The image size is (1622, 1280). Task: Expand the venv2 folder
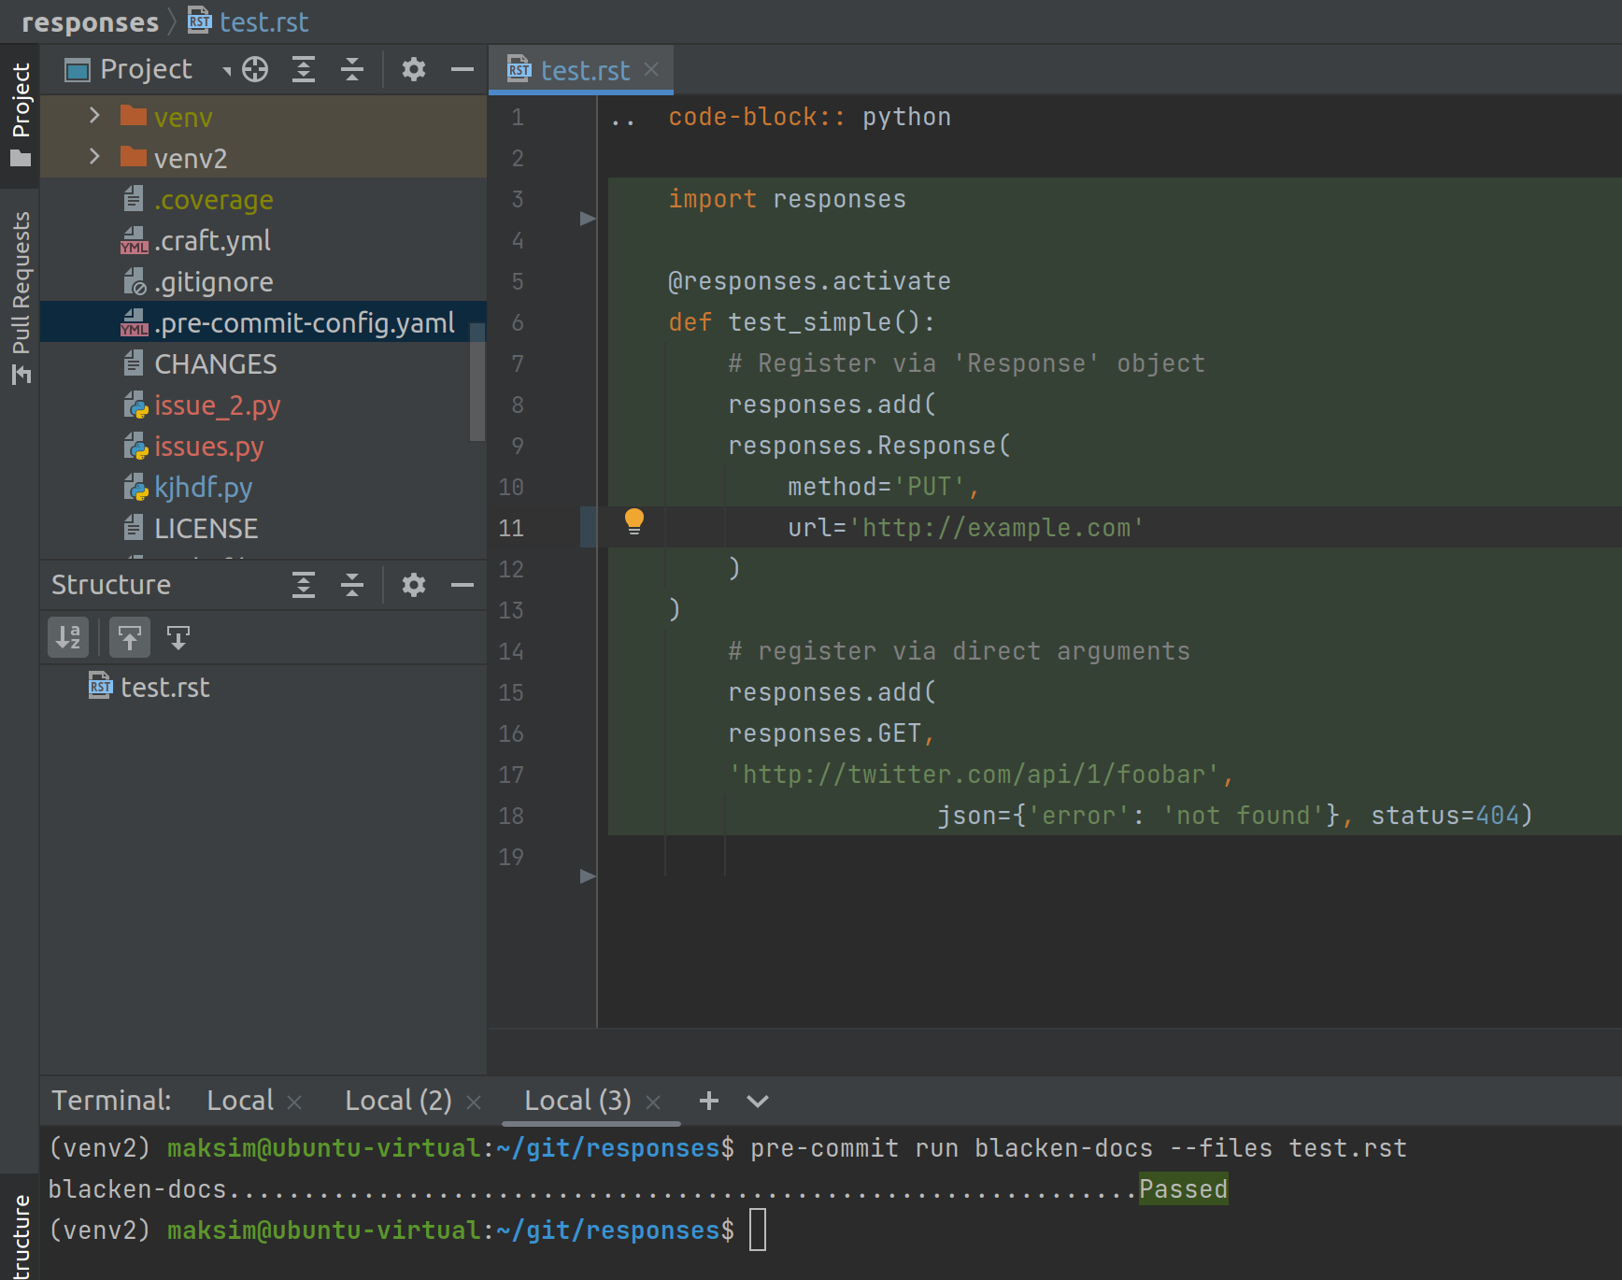[94, 157]
